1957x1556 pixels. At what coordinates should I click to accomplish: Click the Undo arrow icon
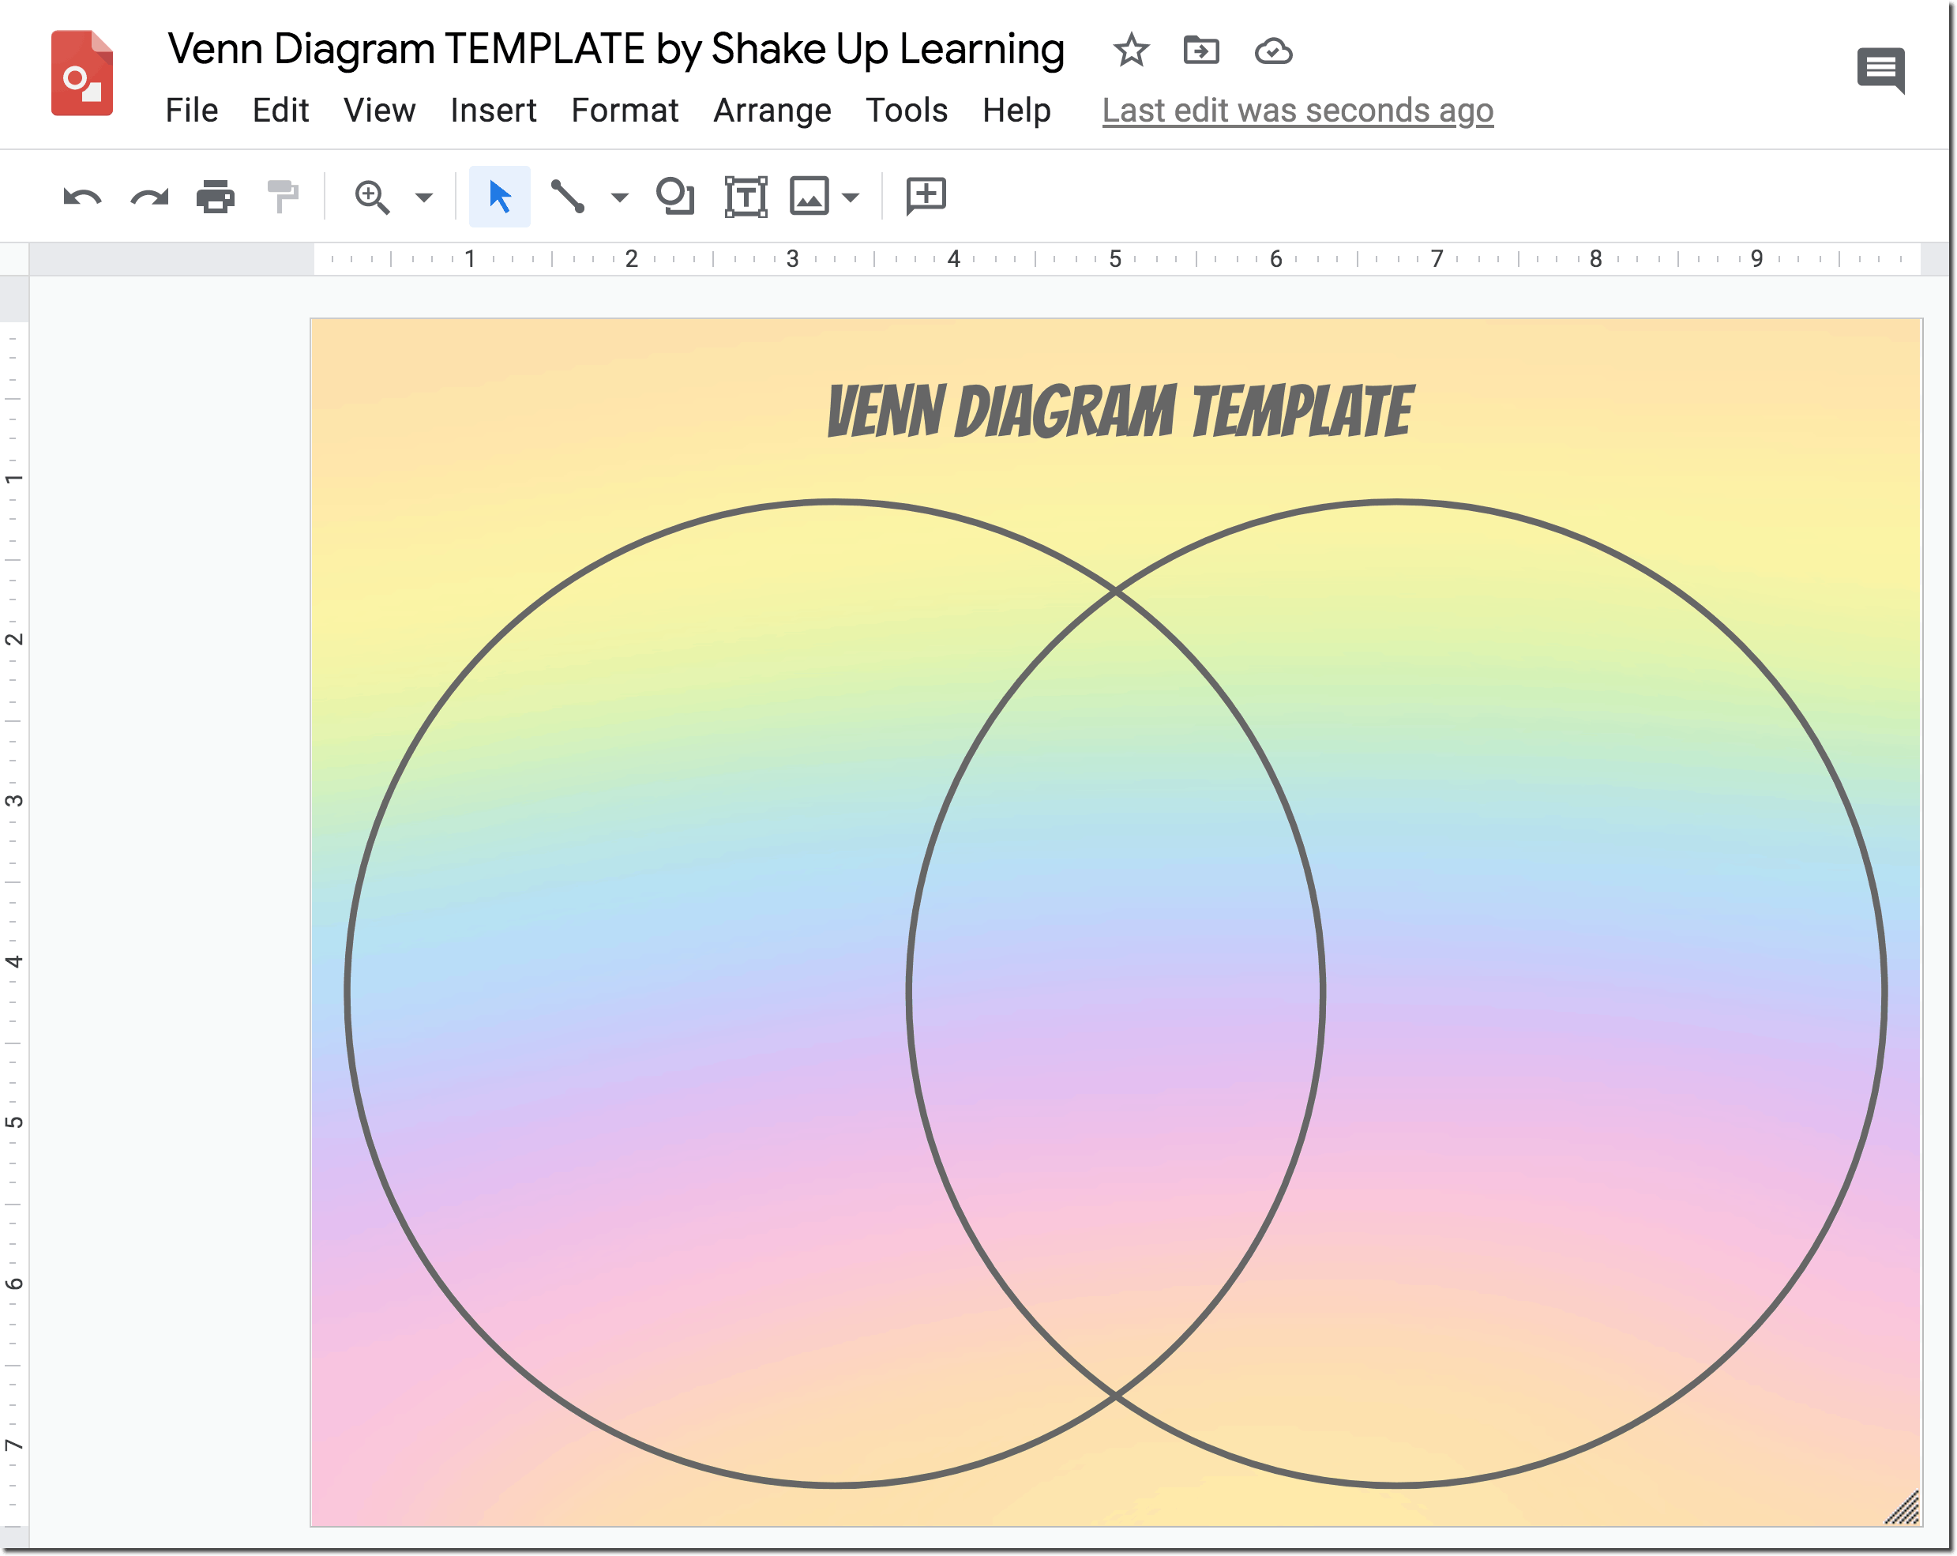(x=81, y=197)
